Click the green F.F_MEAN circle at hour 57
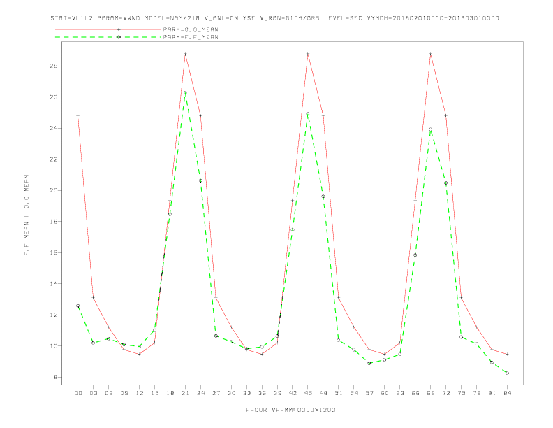The height and width of the screenshot is (428, 553). (x=369, y=364)
